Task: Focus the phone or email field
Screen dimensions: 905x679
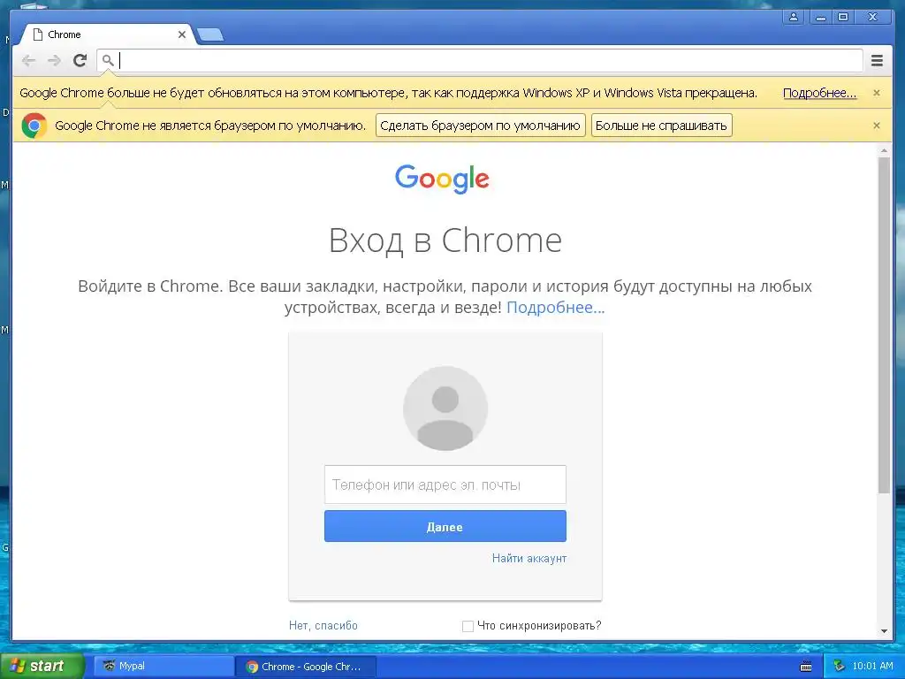Action: (445, 484)
